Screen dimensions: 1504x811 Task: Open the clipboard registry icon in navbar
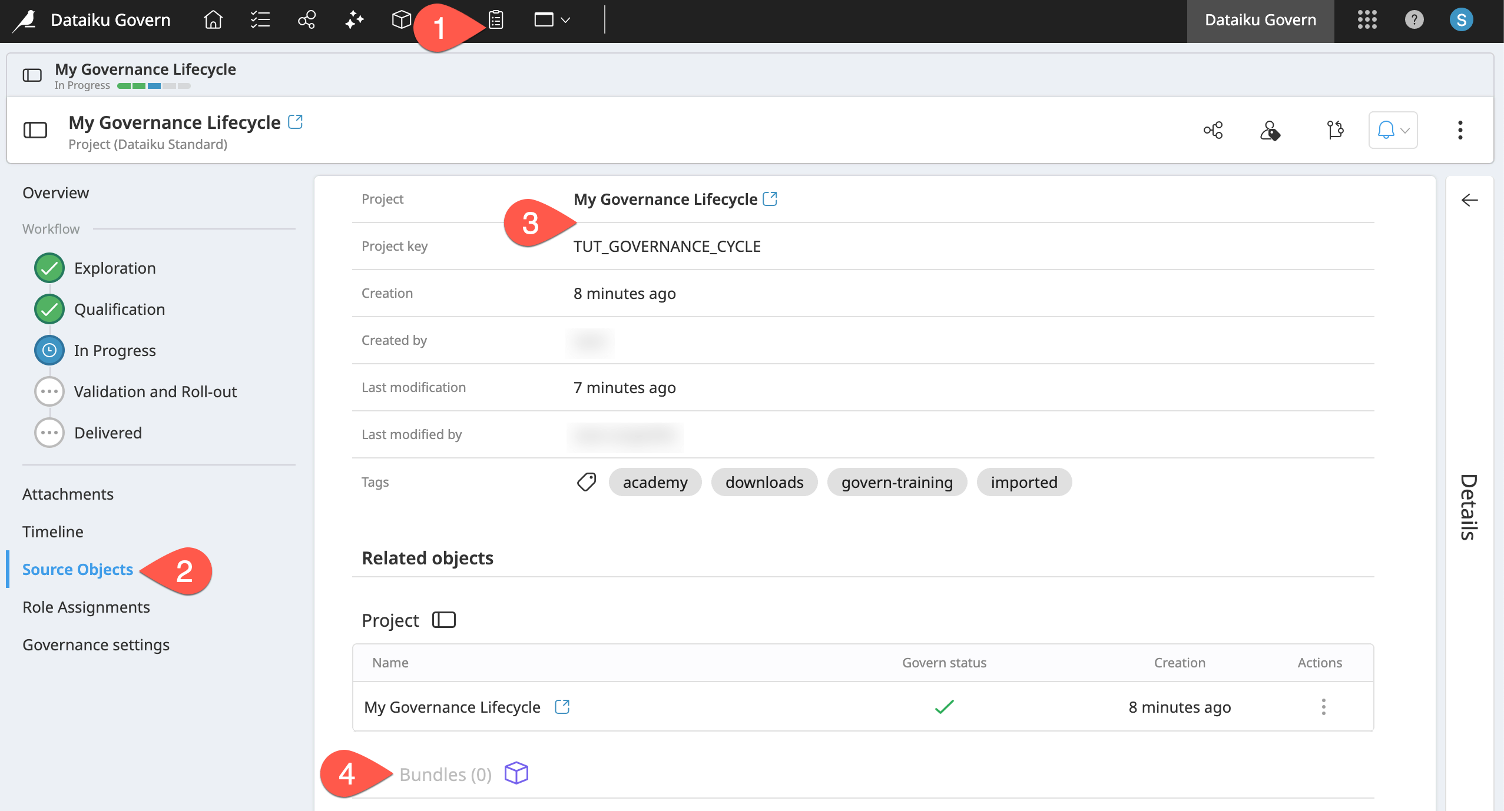[x=496, y=20]
